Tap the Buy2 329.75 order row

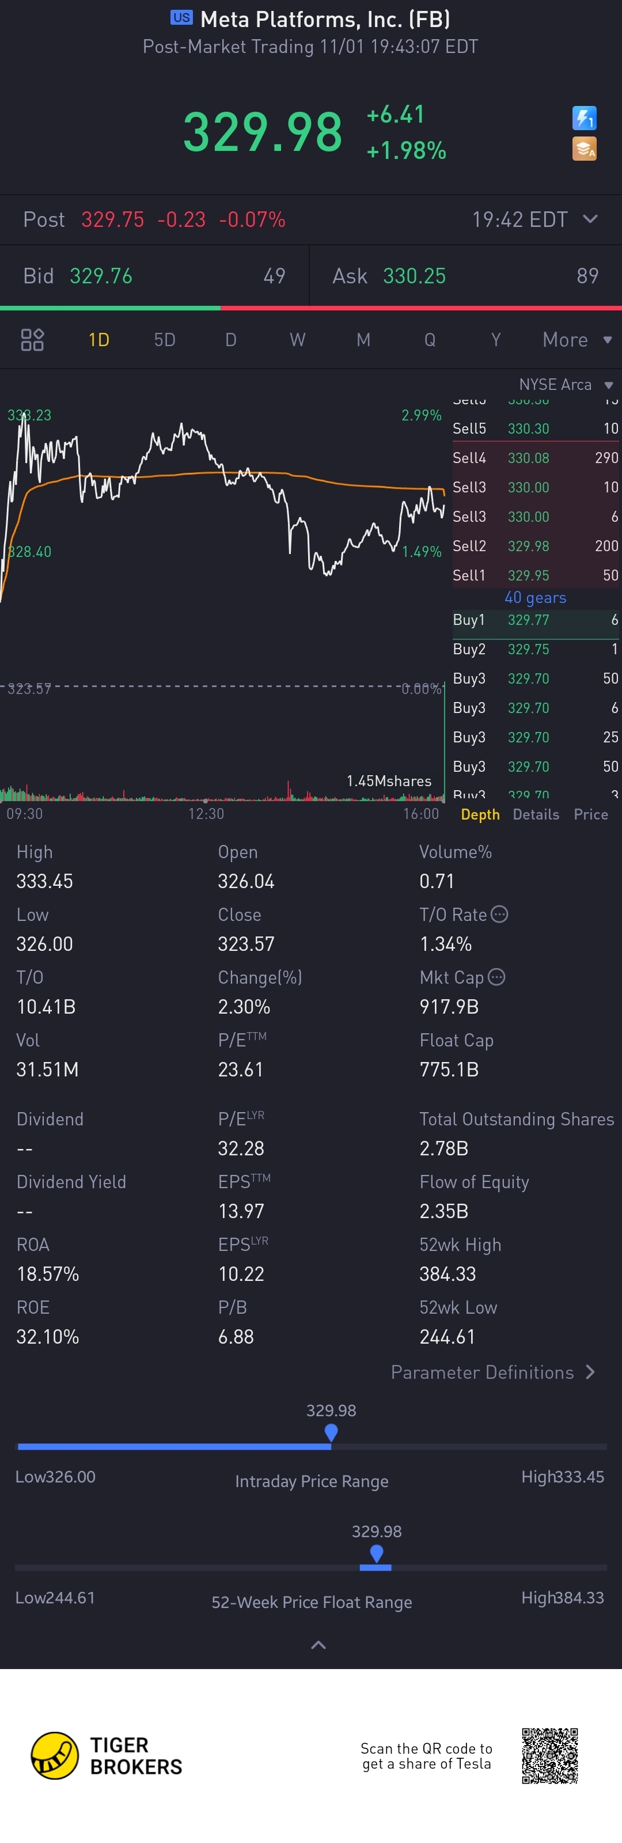[536, 650]
